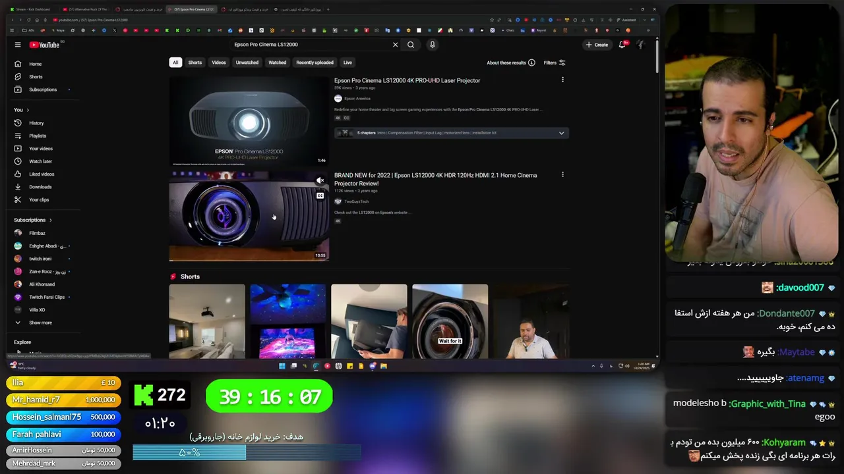Show hidden tray icons chevron
The height and width of the screenshot is (474, 844).
pos(593,366)
